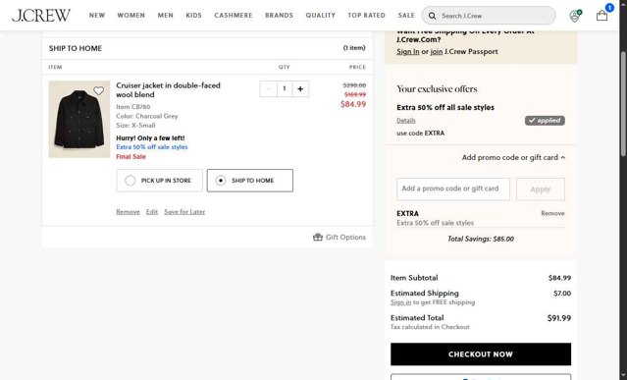Favorite the Cruiser jacket with heart icon
The width and height of the screenshot is (627, 380).
98,90
